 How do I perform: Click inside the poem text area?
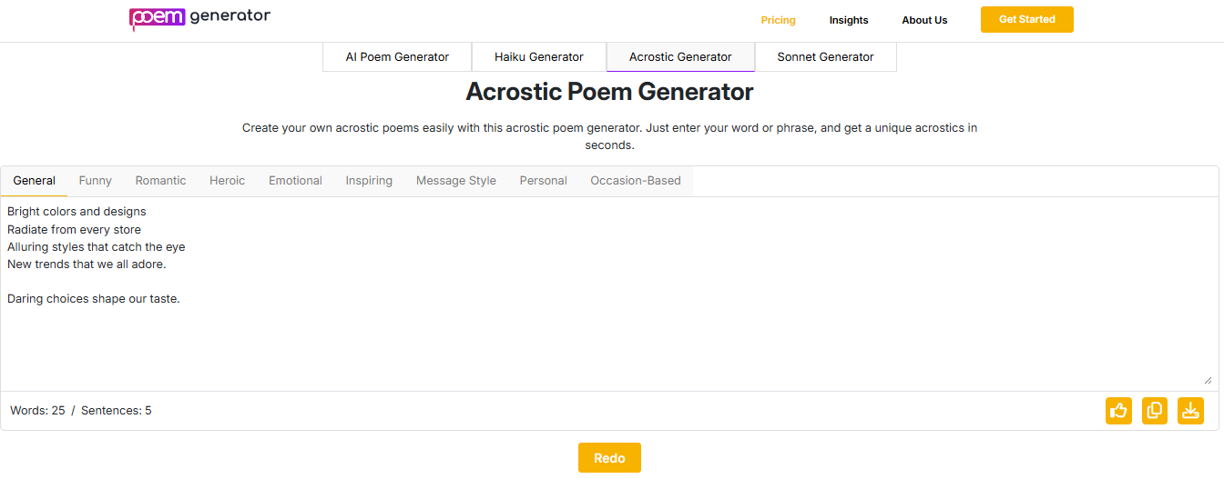tap(608, 294)
